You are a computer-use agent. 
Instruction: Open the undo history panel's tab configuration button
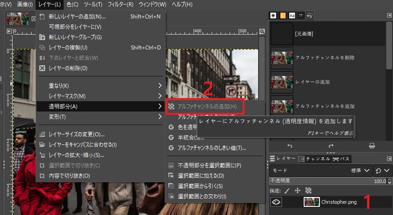point(389,16)
